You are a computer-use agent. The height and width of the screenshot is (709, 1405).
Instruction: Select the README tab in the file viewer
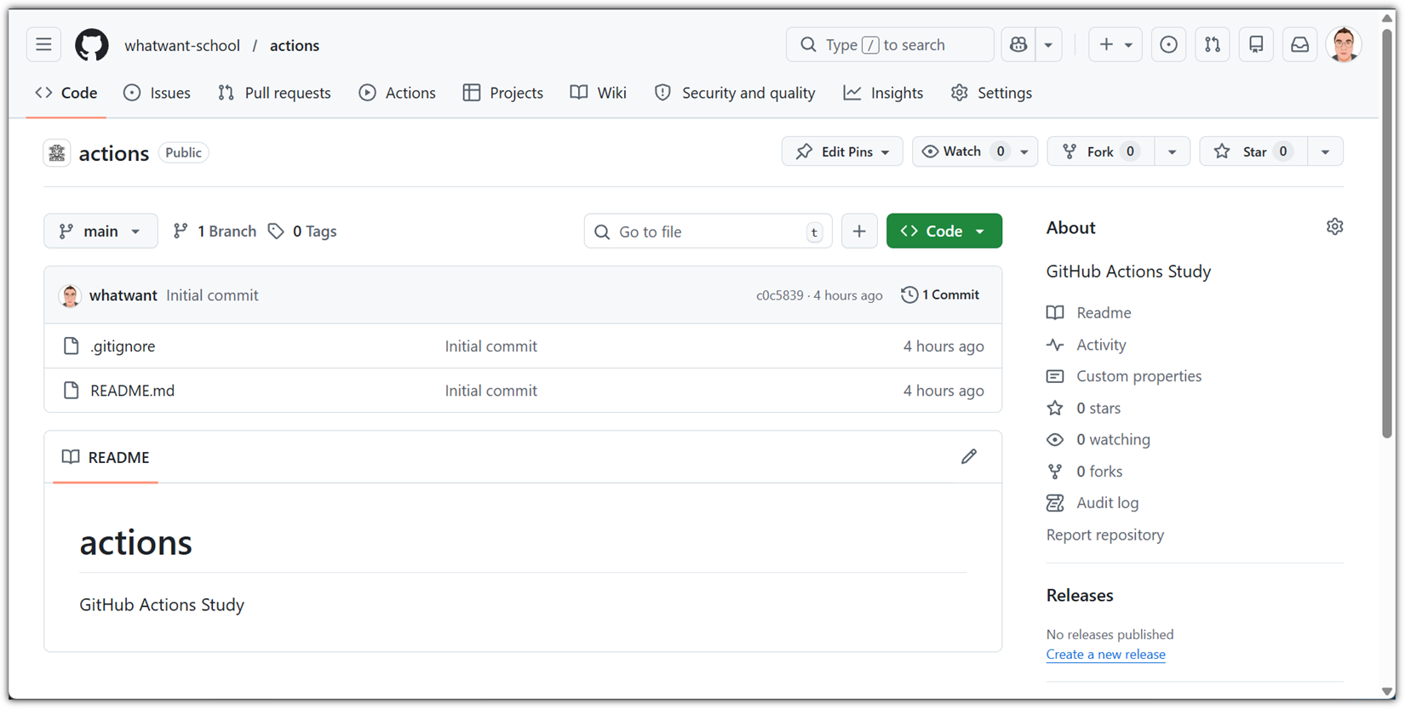106,457
